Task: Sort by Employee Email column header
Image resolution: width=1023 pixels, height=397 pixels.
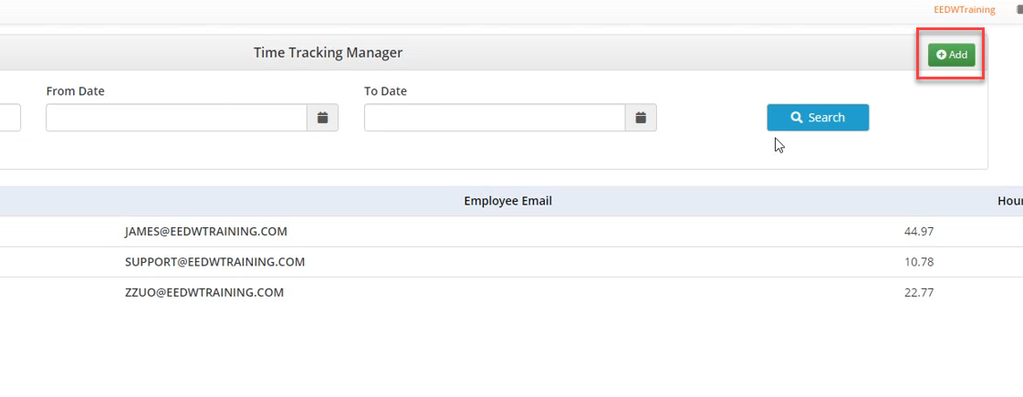Action: pos(507,201)
